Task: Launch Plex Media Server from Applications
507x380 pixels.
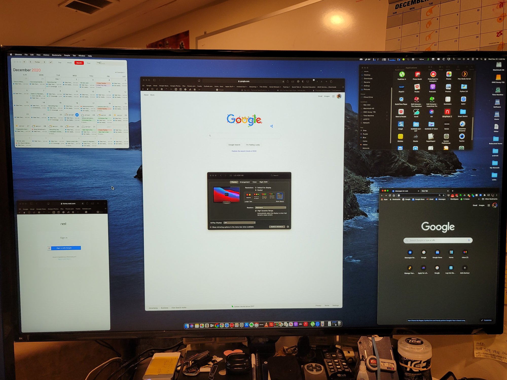Action: [464, 74]
